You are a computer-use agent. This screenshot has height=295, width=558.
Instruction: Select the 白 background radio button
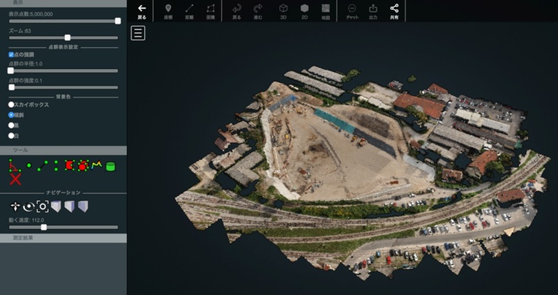tap(11, 135)
